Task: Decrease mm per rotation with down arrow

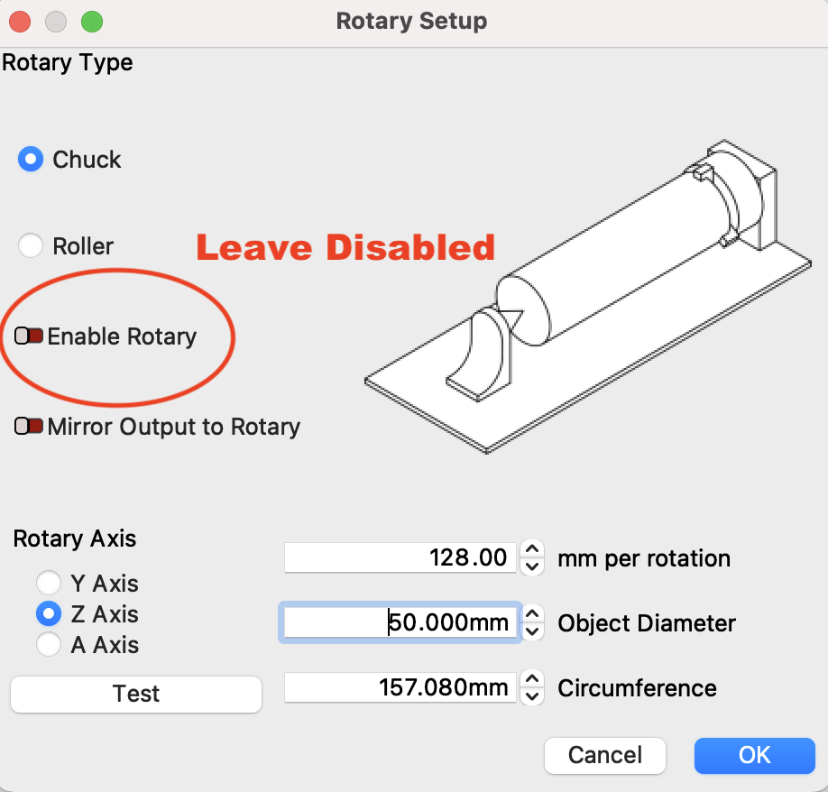Action: tap(533, 566)
